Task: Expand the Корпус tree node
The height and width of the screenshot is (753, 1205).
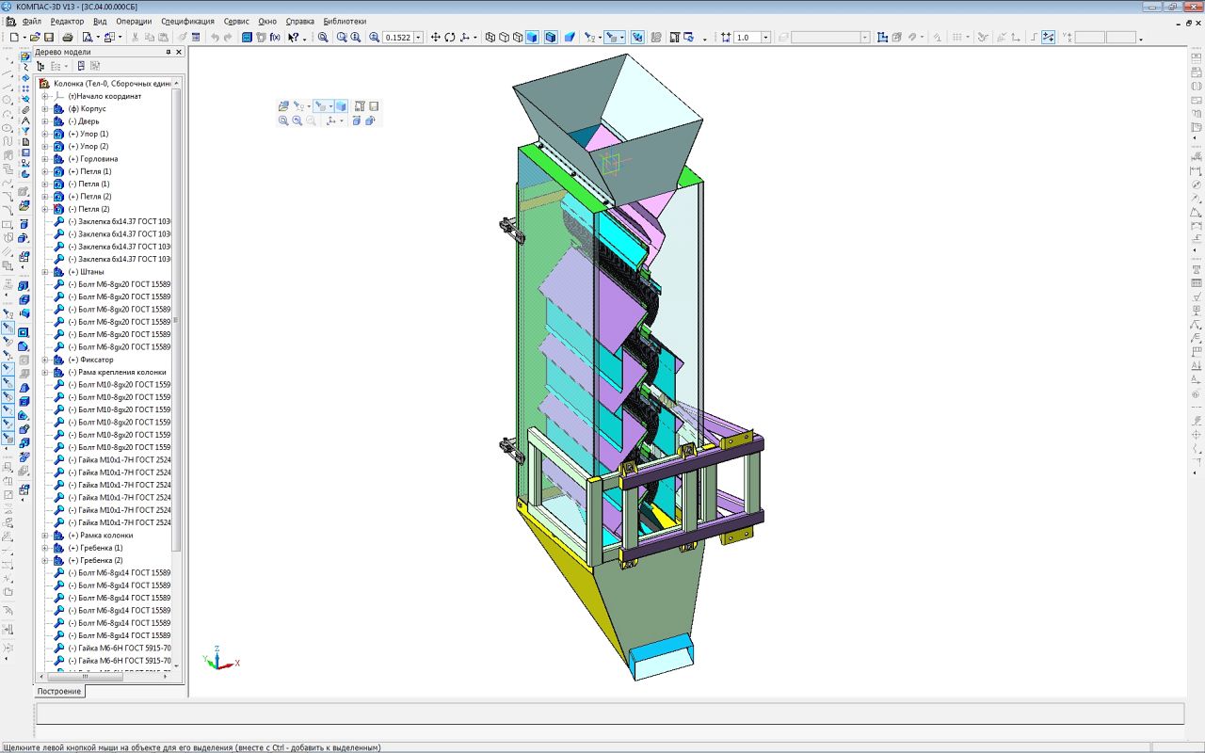Action: 44,108
